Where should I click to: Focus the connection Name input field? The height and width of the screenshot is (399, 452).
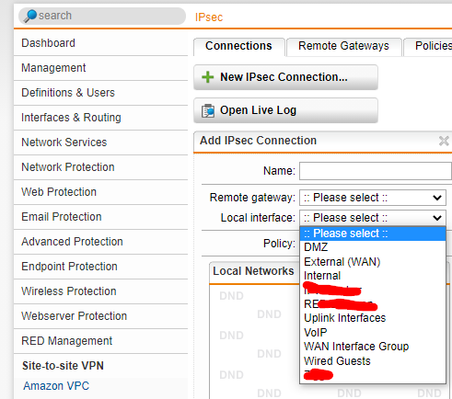click(376, 171)
